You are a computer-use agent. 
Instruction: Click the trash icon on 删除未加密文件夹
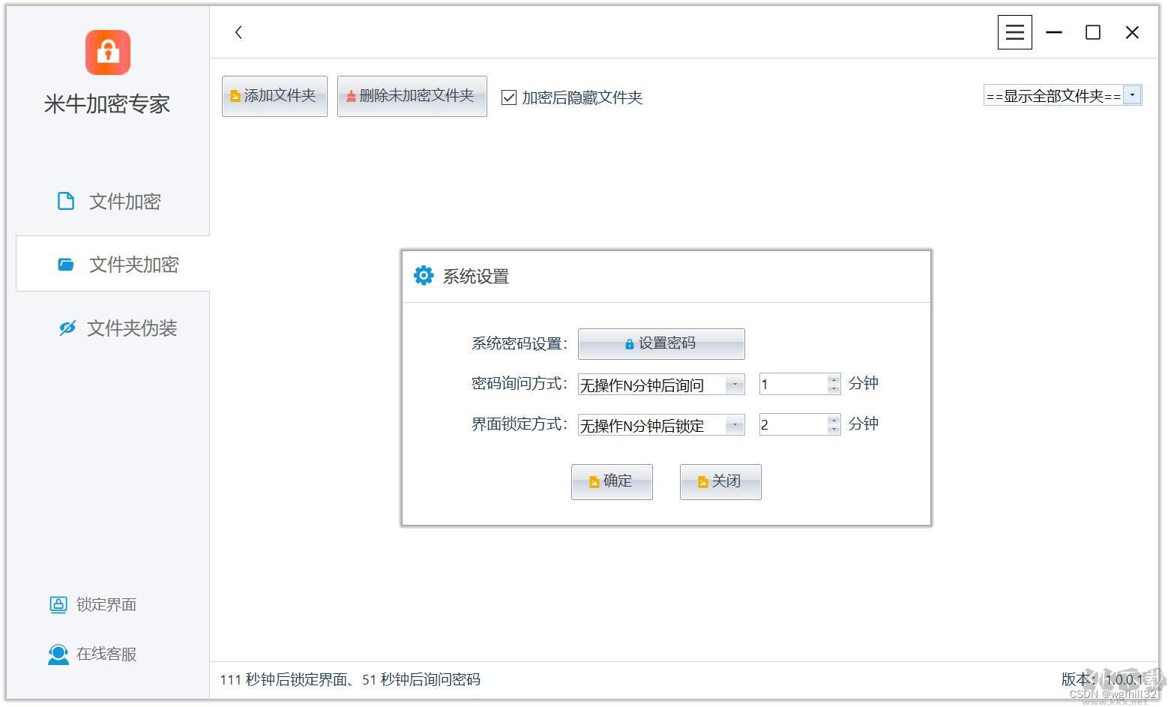[x=351, y=96]
